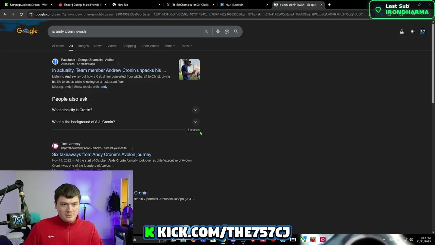The height and width of the screenshot is (245, 435).
Task: Open the Google apps grid
Action: click(x=412, y=32)
